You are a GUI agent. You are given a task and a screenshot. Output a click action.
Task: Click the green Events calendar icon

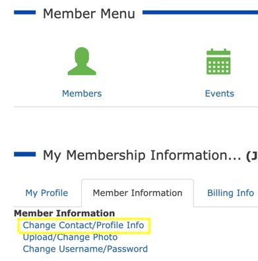218,61
